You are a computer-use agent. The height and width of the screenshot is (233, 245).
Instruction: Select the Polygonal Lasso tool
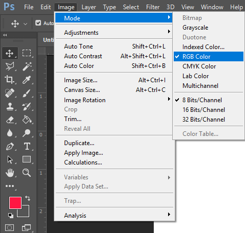[x=10, y=66]
